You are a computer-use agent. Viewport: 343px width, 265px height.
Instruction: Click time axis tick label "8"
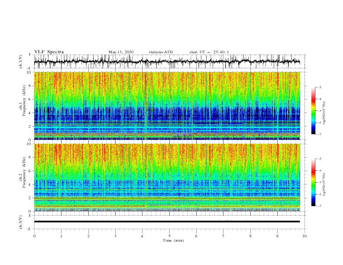(x=250, y=236)
